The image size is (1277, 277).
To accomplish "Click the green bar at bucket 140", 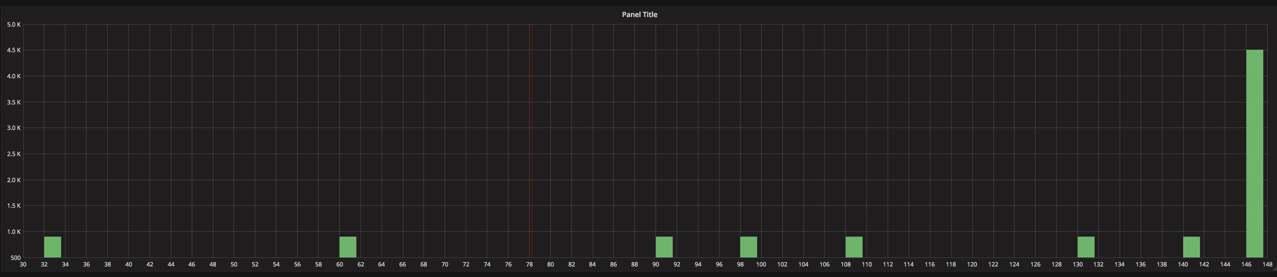I will (x=1191, y=247).
